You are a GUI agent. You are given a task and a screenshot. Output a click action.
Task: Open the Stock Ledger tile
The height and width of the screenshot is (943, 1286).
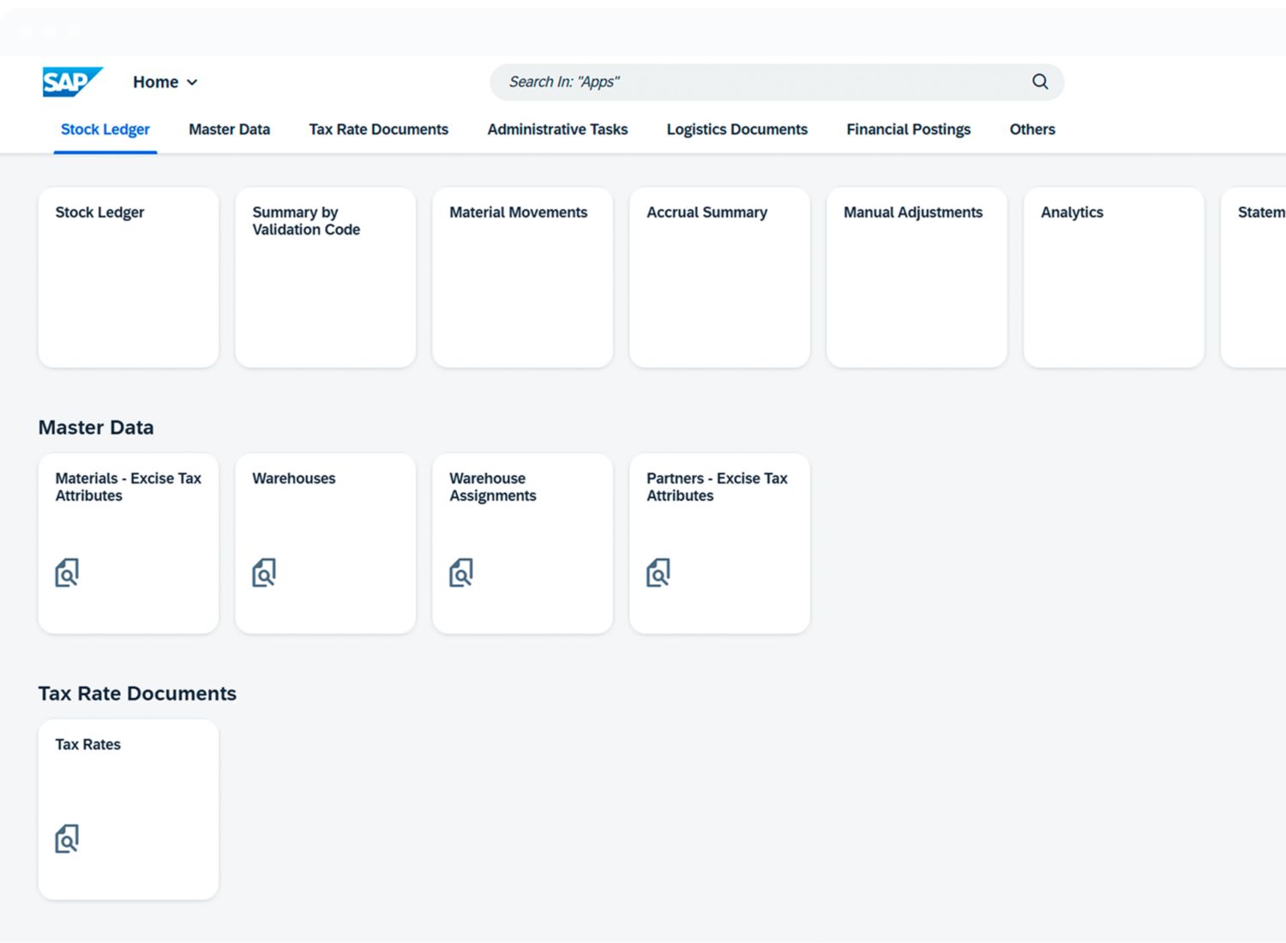129,278
